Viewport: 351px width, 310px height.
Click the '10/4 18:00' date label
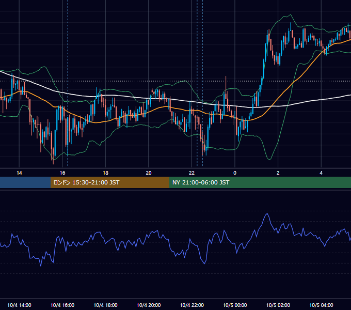[105, 305]
